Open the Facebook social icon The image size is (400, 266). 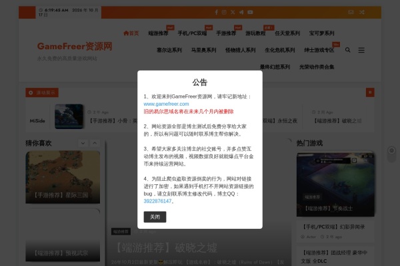tap(216, 12)
